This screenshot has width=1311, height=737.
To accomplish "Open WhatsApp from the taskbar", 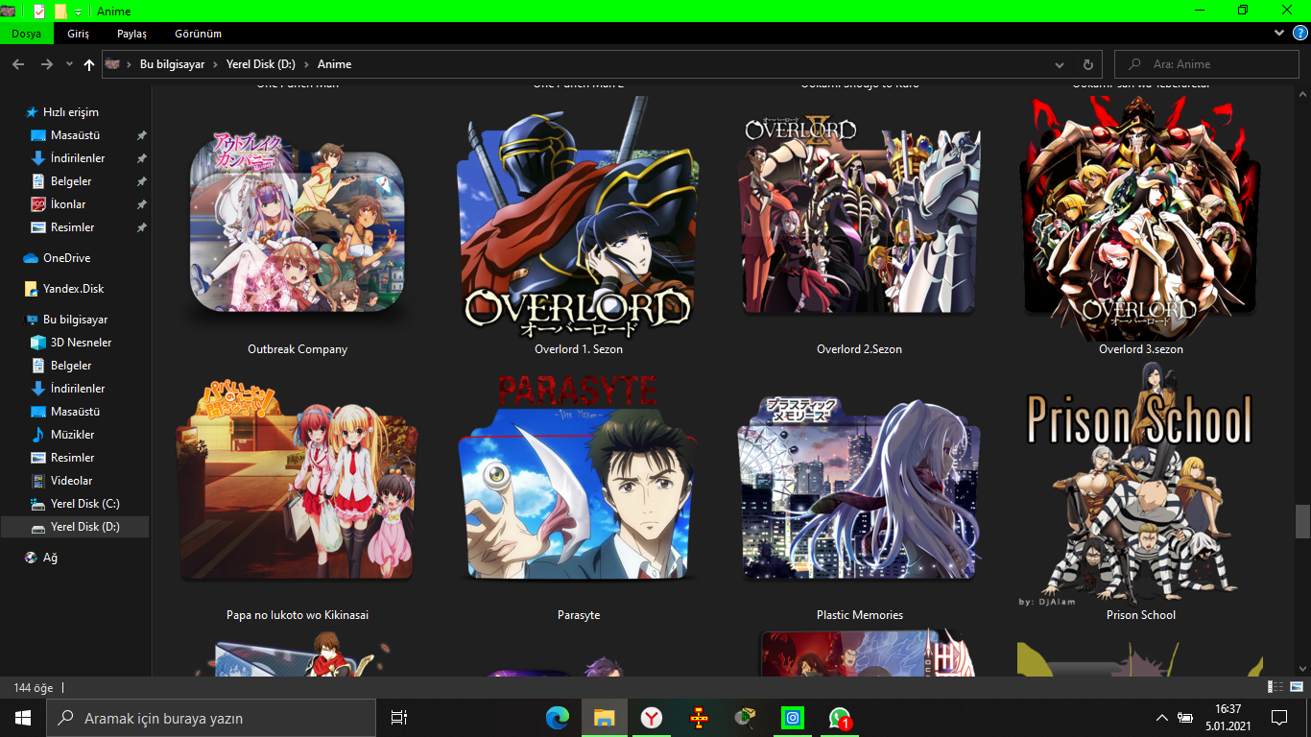I will tap(840, 718).
